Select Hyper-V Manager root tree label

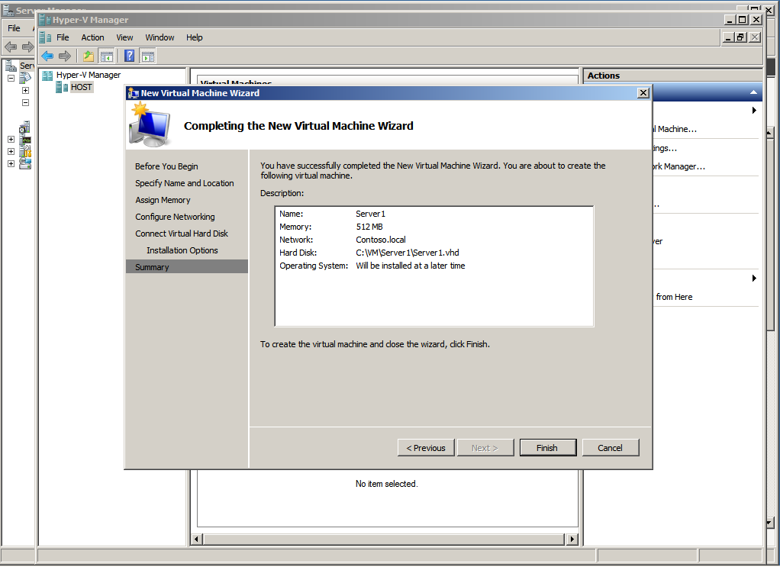pyautogui.click(x=89, y=75)
